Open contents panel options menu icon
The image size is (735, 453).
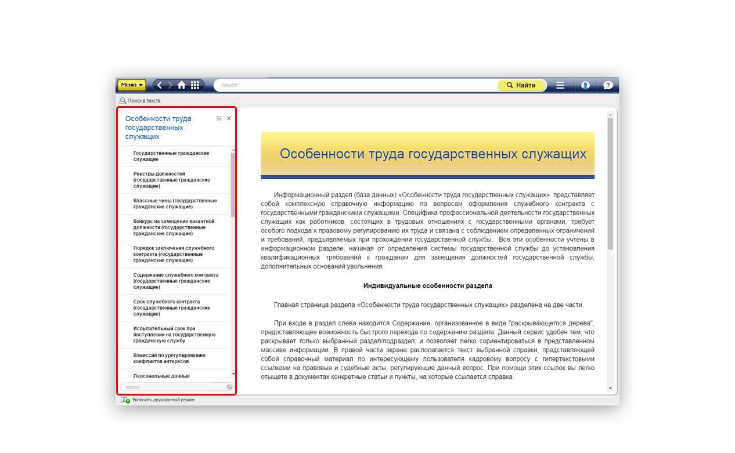219,118
